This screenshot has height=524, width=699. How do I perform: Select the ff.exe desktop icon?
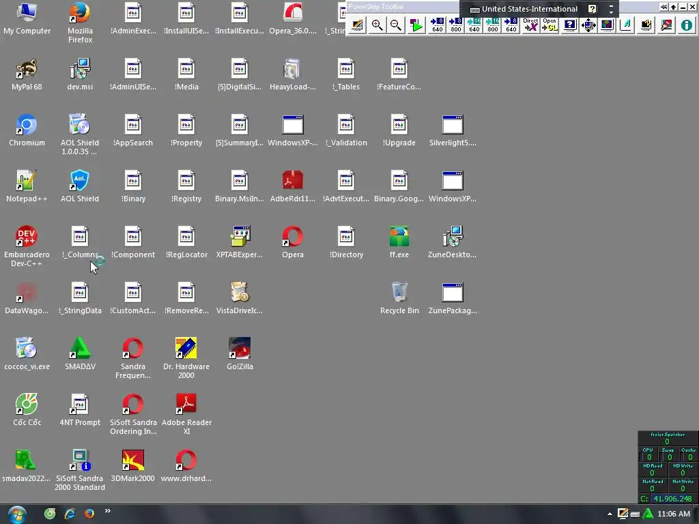click(399, 242)
